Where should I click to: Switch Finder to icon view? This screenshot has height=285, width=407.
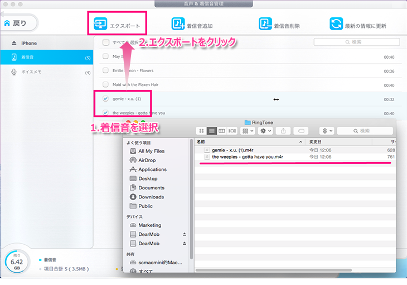click(x=201, y=131)
